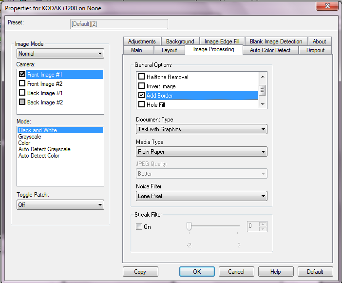Image resolution: width=342 pixels, height=283 pixels.
Task: Click the Cancel button
Action: [x=236, y=272]
